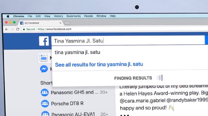Click the red close window button

(x=6, y=22)
